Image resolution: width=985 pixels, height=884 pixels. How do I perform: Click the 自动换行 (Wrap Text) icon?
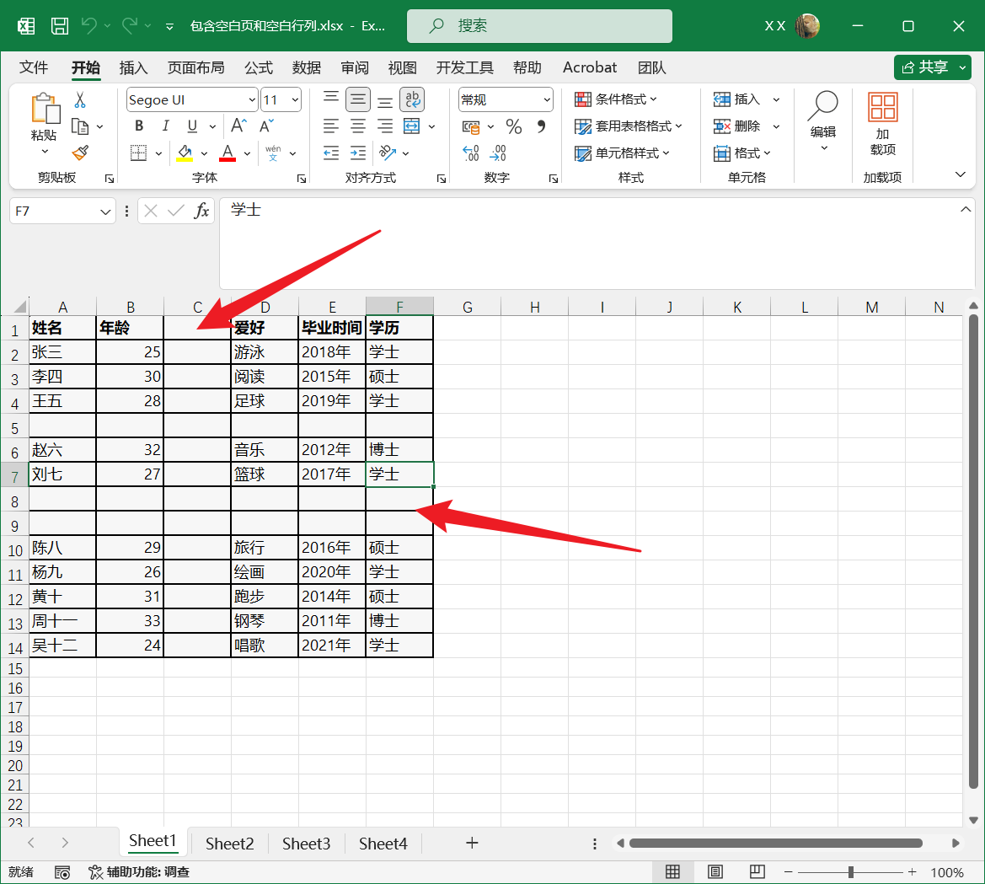(x=412, y=99)
